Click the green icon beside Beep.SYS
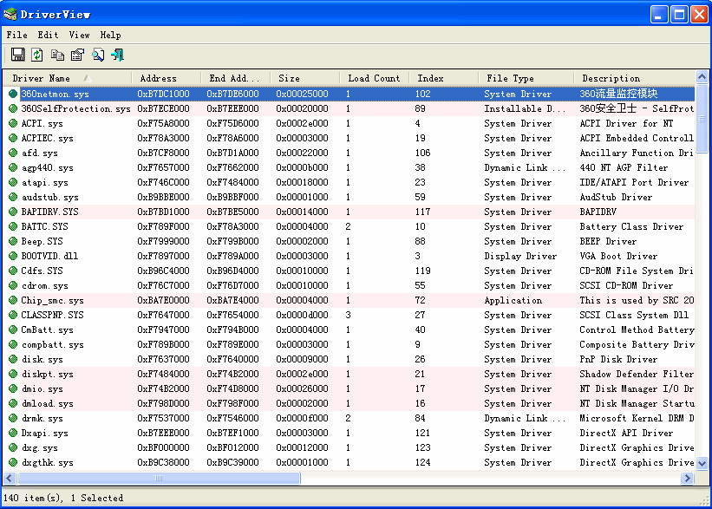 [x=13, y=242]
